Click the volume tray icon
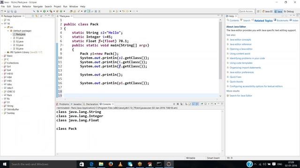Viewport: 300px width, 168px height. point(264,164)
